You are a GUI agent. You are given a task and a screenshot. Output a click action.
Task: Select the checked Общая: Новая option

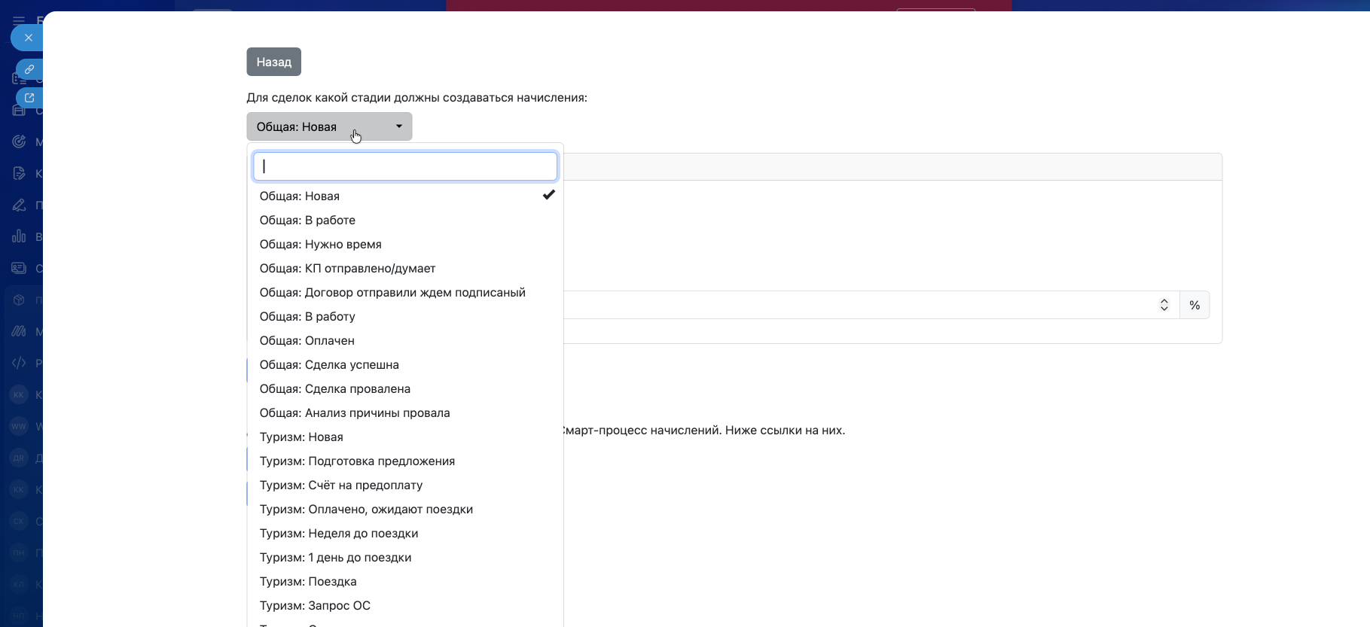point(405,196)
